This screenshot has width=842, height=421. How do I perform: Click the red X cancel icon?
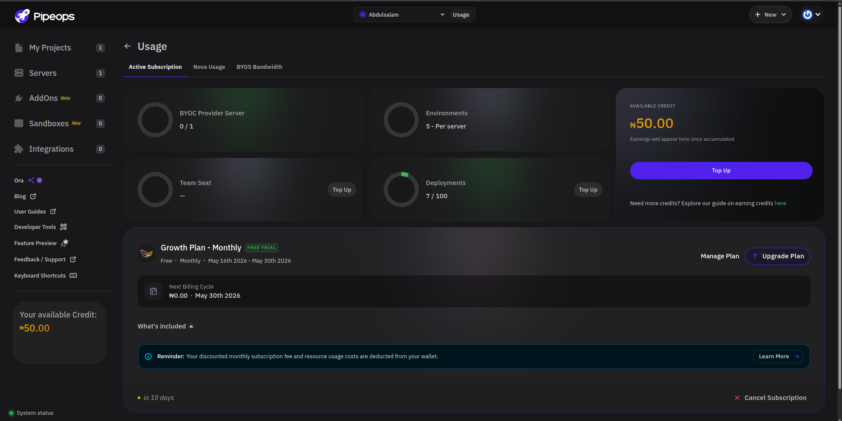pos(737,398)
